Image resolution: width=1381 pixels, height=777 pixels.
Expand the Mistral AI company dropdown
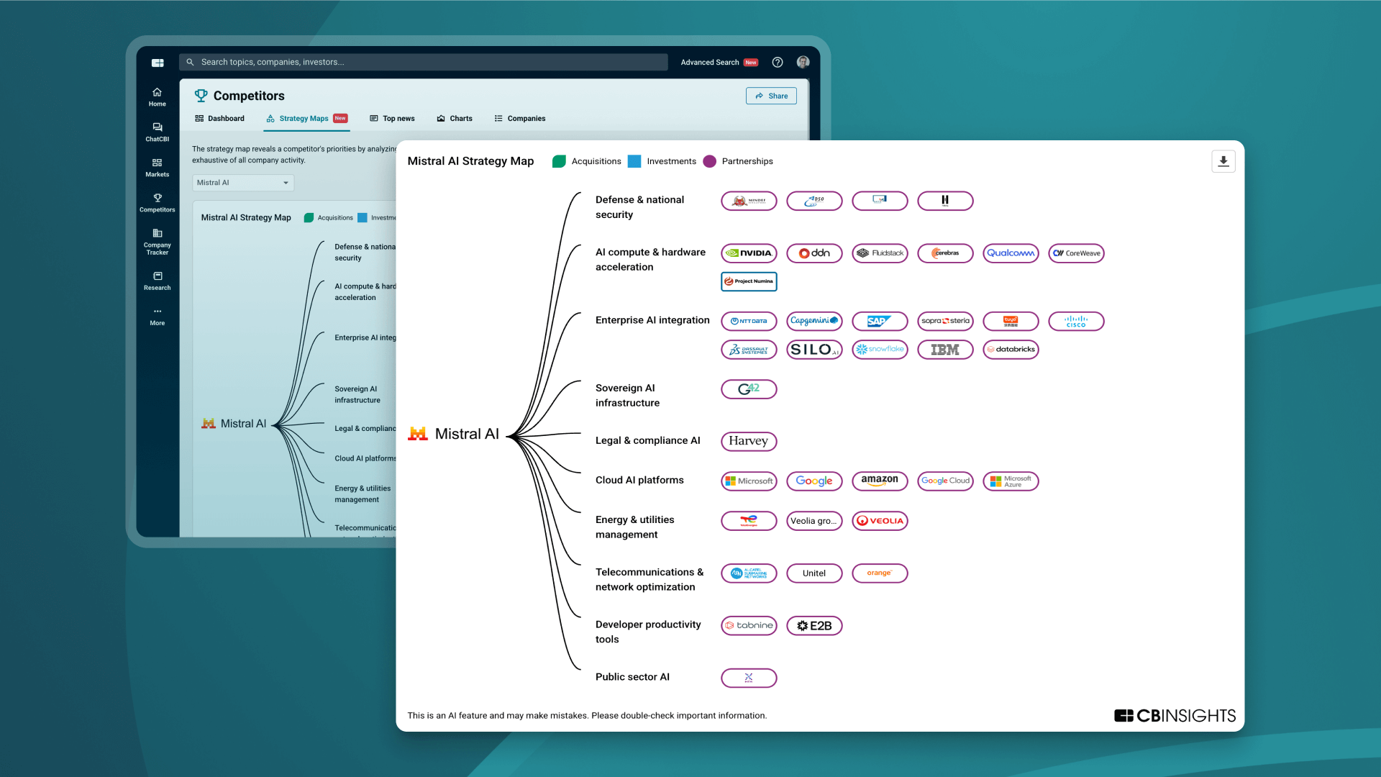tap(243, 183)
